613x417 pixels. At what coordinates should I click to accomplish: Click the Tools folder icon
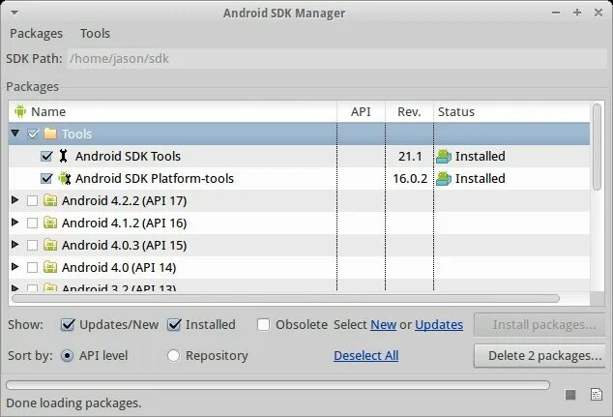click(50, 134)
